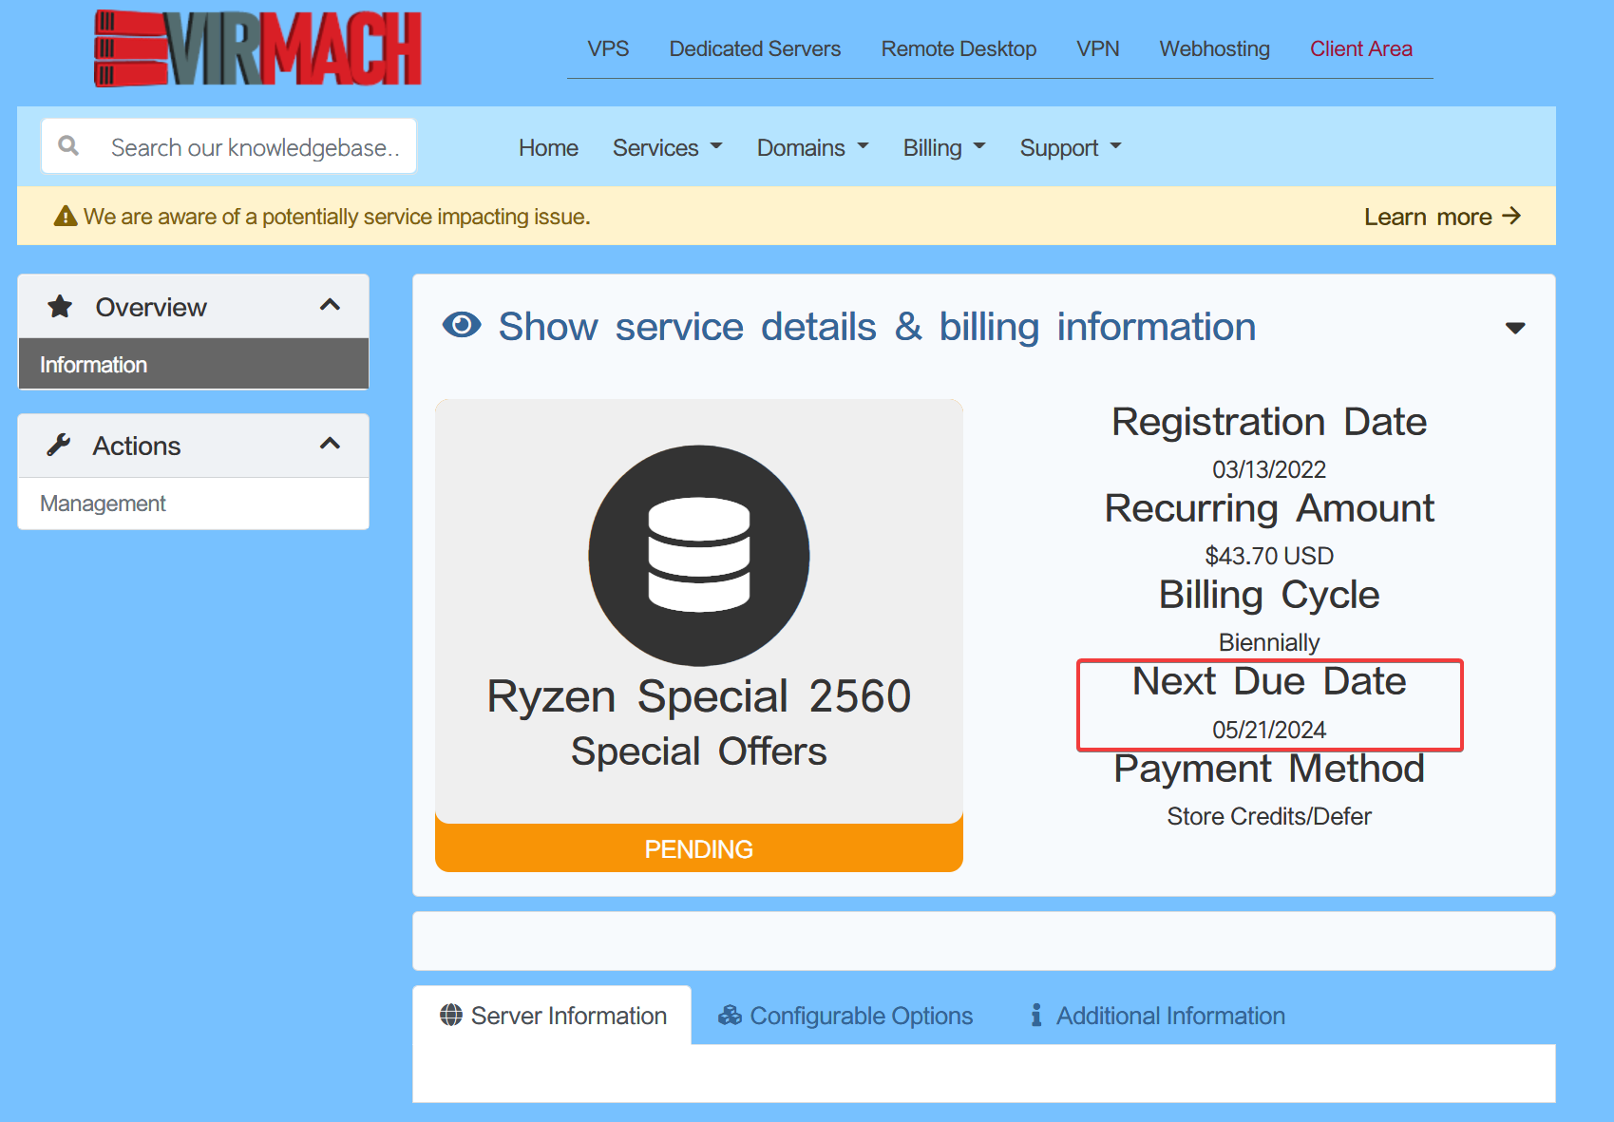The height and width of the screenshot is (1122, 1614).
Task: Click the registration date 03/13/2022
Action: pos(1269,469)
